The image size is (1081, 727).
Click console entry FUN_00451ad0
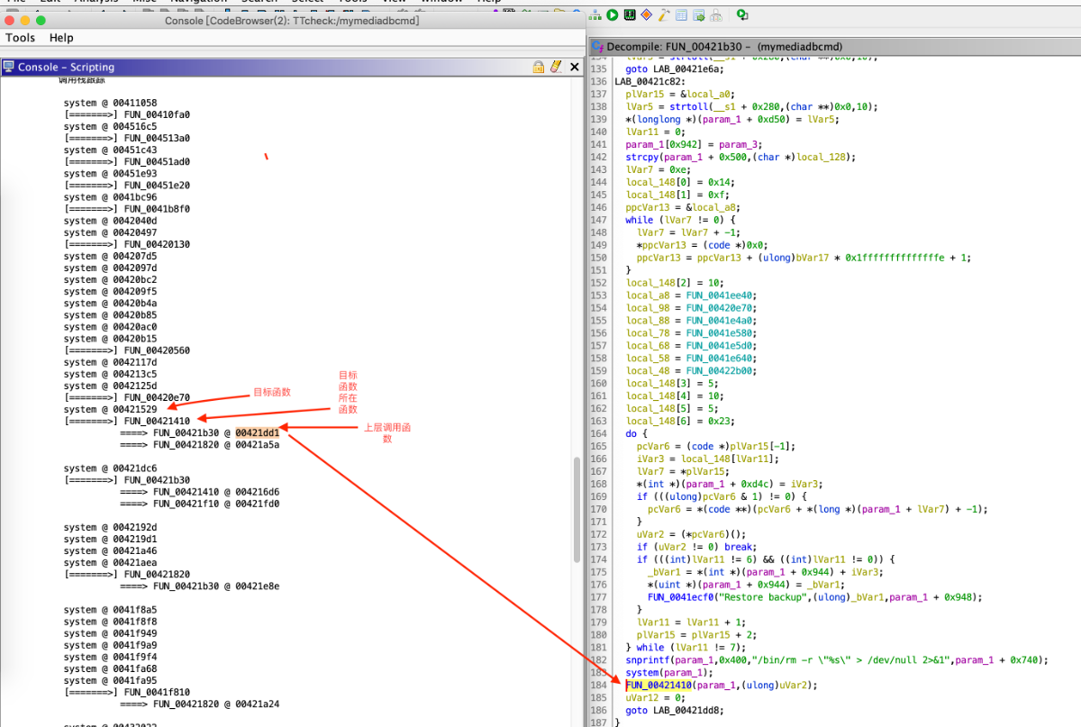[157, 162]
